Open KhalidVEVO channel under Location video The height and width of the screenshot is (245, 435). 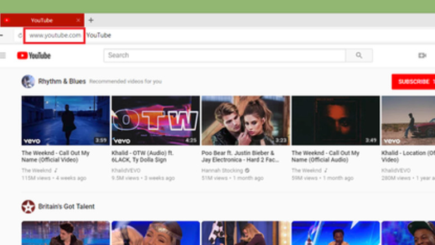(x=396, y=170)
